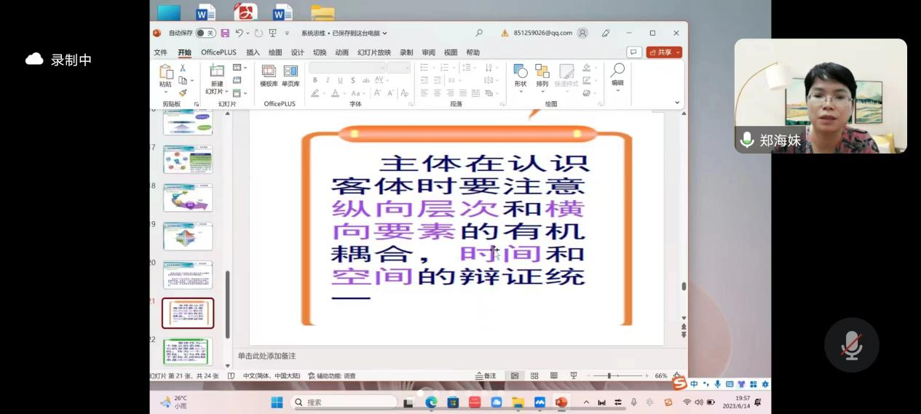Toggle center text alignment button
The width and height of the screenshot is (921, 414).
point(438,93)
